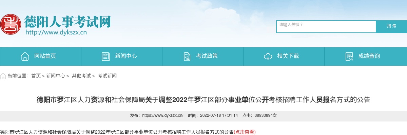The width and height of the screenshot is (407, 135).
Task: Open the 相关下载 menu item
Action: [x=284, y=56]
